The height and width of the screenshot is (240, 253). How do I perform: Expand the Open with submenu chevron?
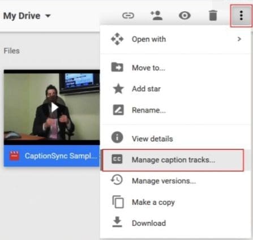pyautogui.click(x=239, y=39)
